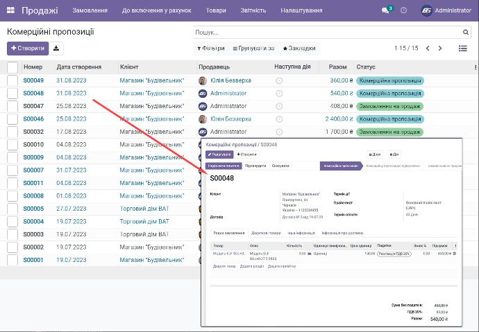Toggle the select-all header checkbox
This screenshot has height=332, width=479.
[x=12, y=67]
